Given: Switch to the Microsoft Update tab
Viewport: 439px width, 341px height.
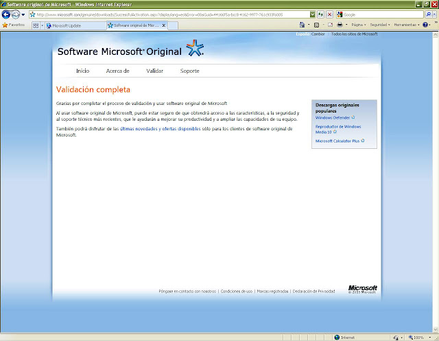Looking at the screenshot, I should point(75,25).
